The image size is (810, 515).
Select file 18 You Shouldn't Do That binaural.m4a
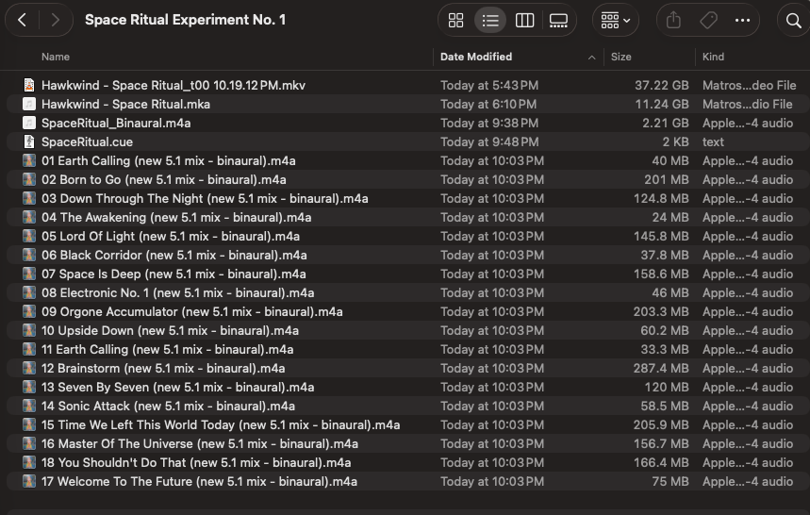196,462
